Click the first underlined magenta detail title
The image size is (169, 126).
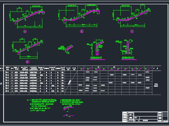pyautogui.click(x=97, y=58)
